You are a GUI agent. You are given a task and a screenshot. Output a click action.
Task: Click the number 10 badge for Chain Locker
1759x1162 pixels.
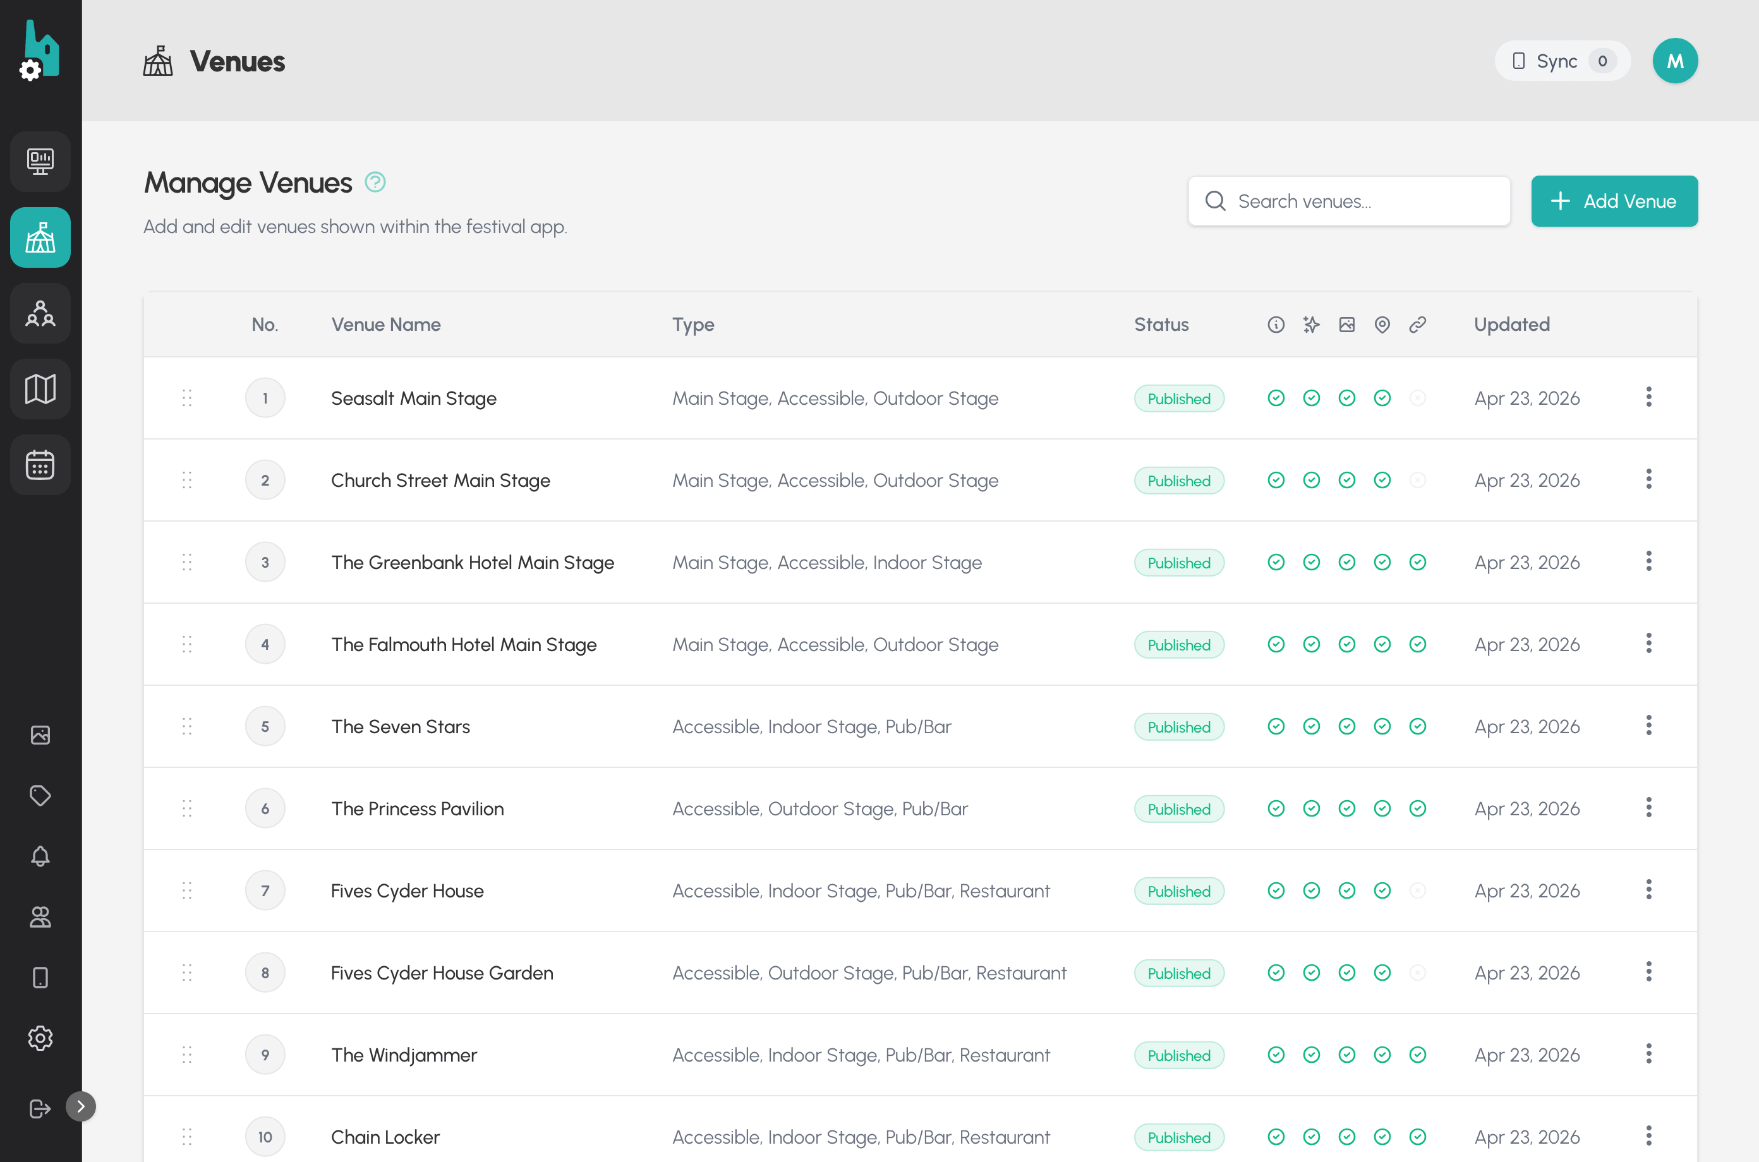(265, 1137)
